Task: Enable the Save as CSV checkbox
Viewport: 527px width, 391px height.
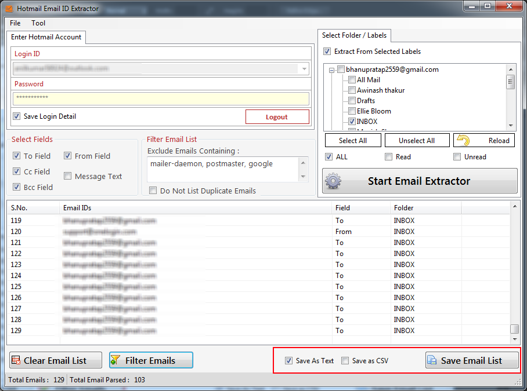Action: click(x=345, y=360)
